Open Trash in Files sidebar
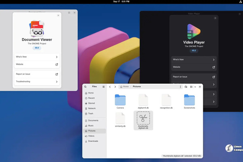Image resolution: width=243 pixels, height=162 pixels. point(94,113)
